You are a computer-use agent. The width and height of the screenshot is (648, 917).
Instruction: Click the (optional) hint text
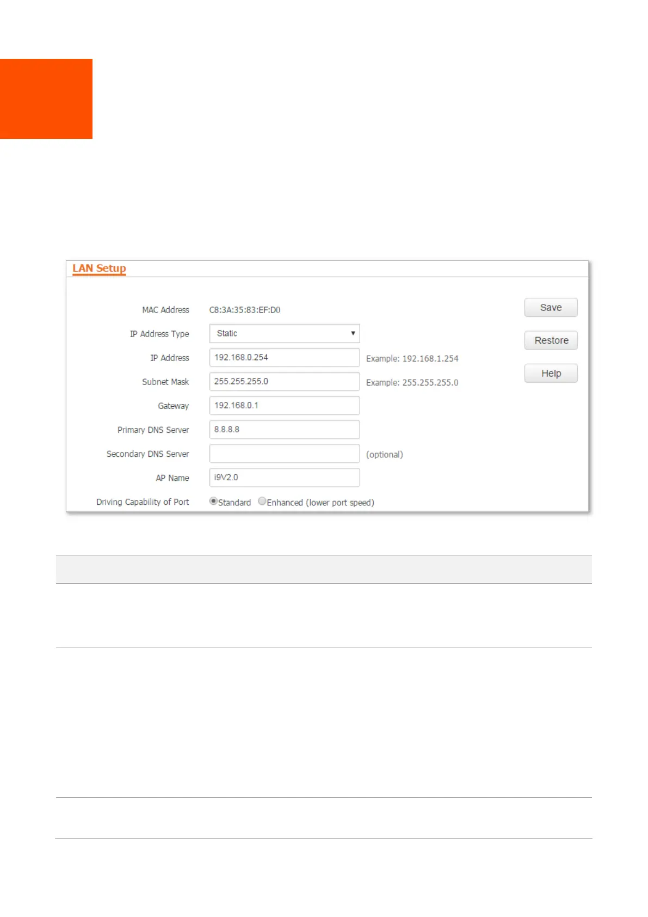tap(384, 454)
